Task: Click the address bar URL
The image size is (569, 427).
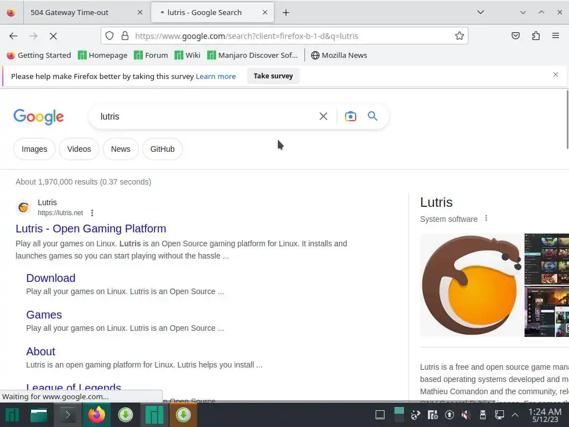Action: [x=247, y=36]
